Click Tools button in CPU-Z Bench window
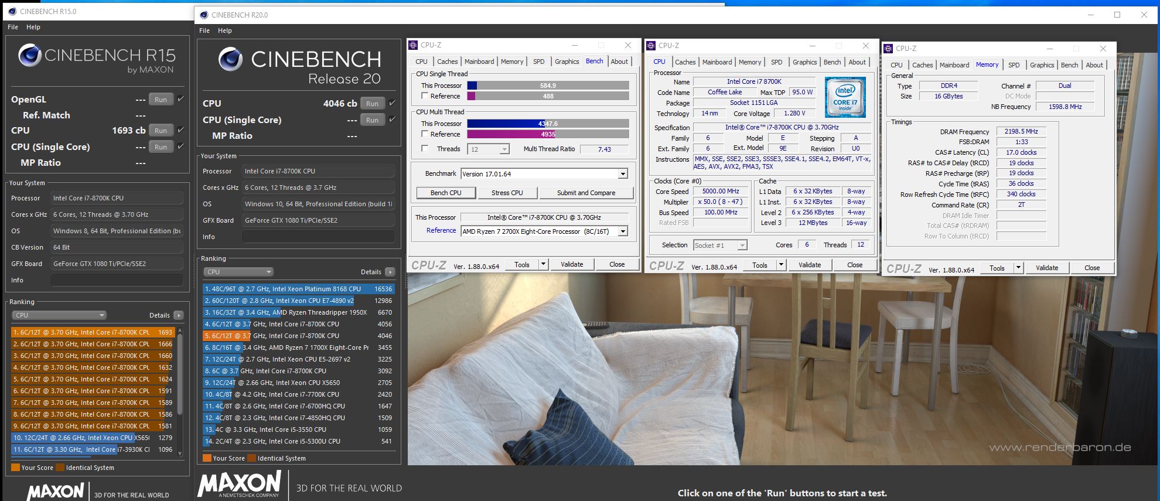 click(522, 264)
